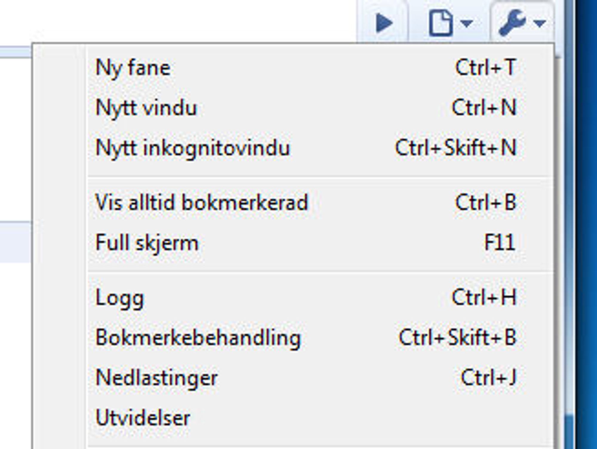
Task: Click the wrench tools icon
Action: [512, 22]
